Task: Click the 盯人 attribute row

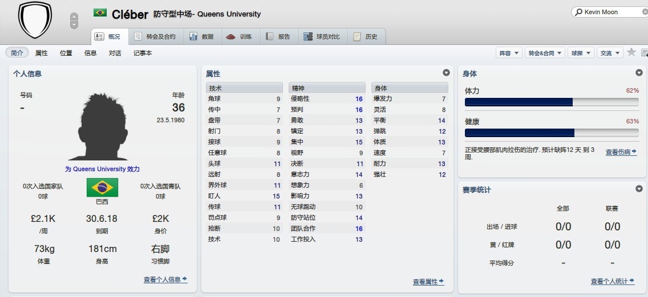Action: (244, 196)
